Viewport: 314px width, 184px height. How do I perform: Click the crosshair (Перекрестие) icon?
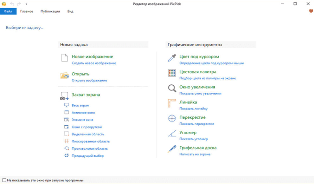(172, 118)
